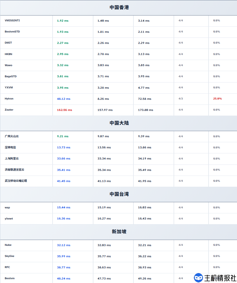237x283 pixels.
Task: Select the Hytron node name
Action: (x=9, y=99)
